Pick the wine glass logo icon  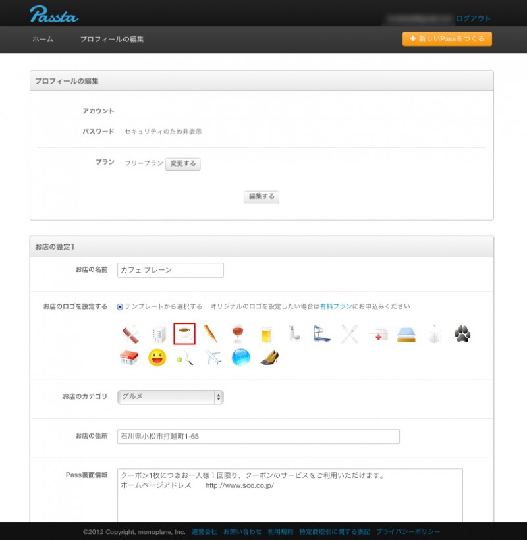238,334
